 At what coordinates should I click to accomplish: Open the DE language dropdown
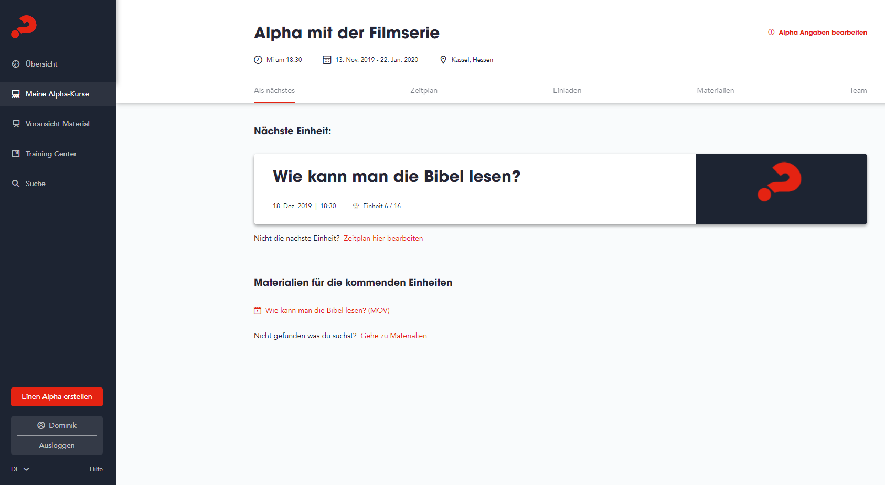pos(20,469)
